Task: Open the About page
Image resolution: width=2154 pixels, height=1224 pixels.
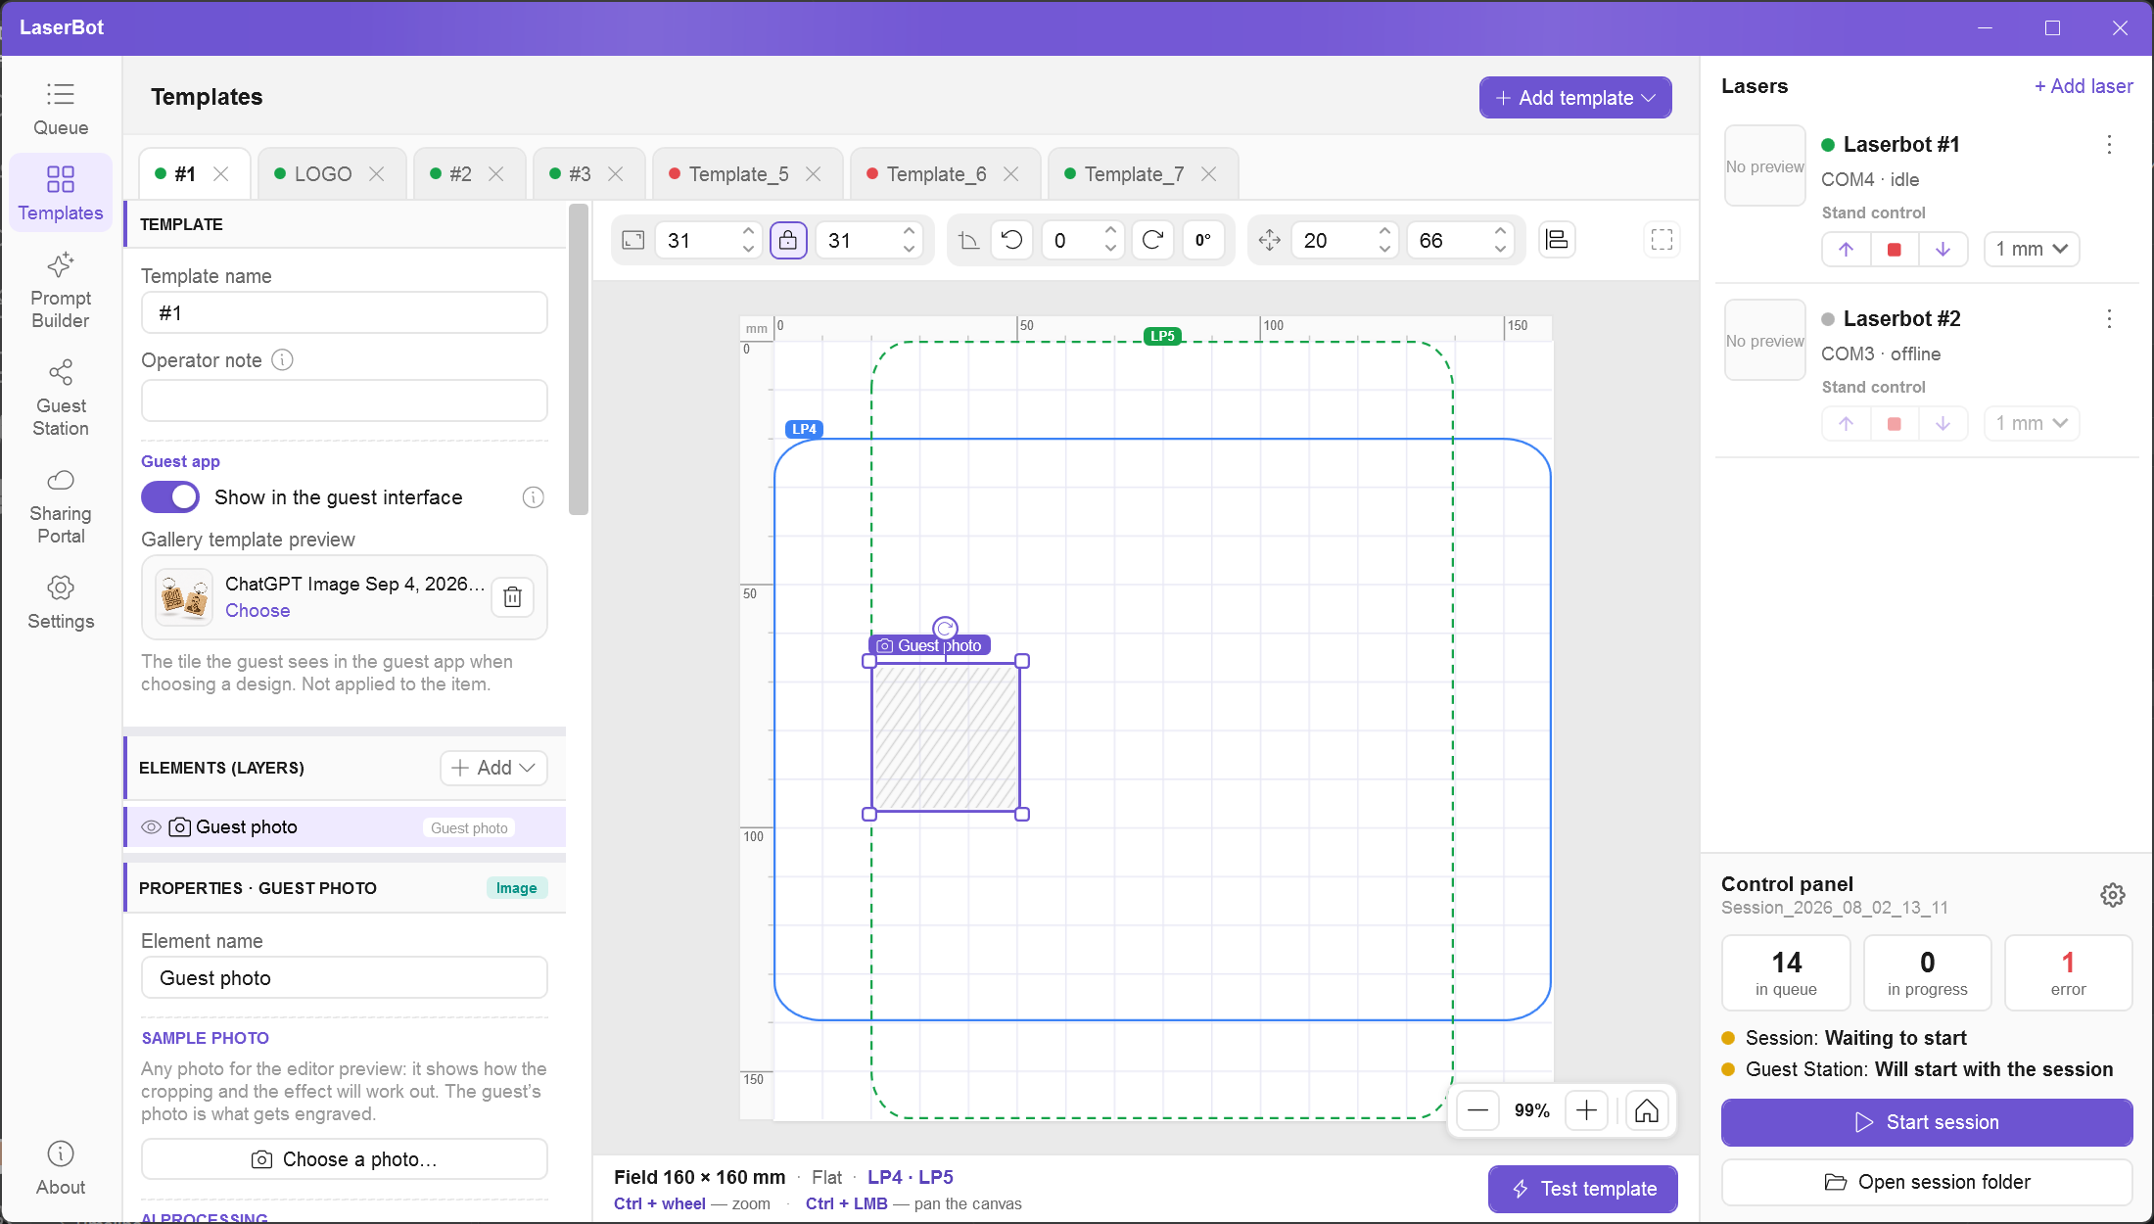Action: [61, 1168]
